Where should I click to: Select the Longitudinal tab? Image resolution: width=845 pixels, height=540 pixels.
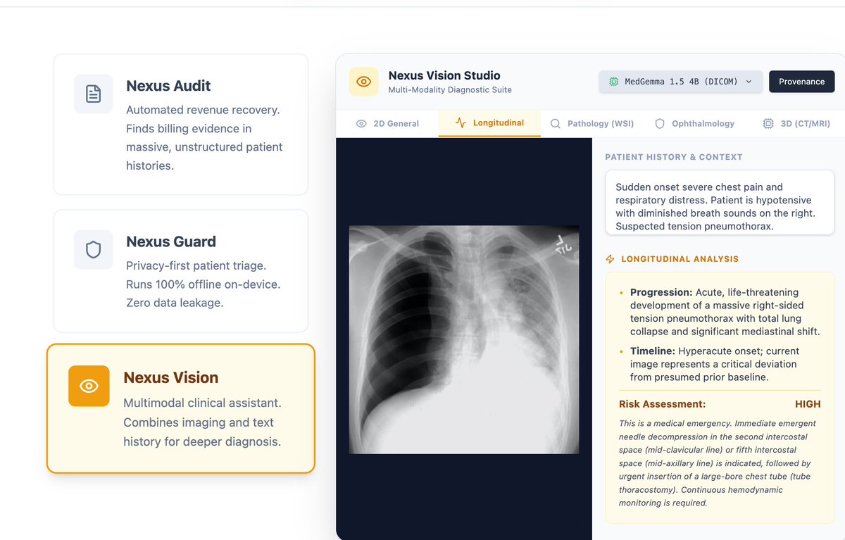(x=489, y=123)
